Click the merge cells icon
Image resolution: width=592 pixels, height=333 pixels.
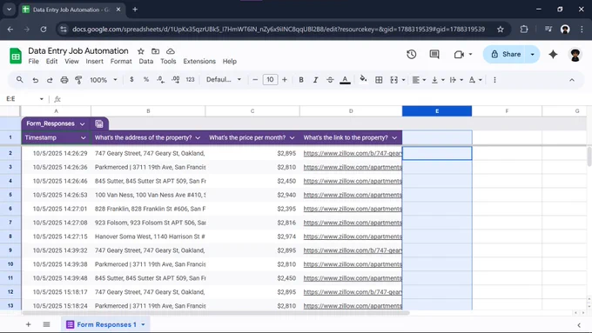(x=394, y=80)
